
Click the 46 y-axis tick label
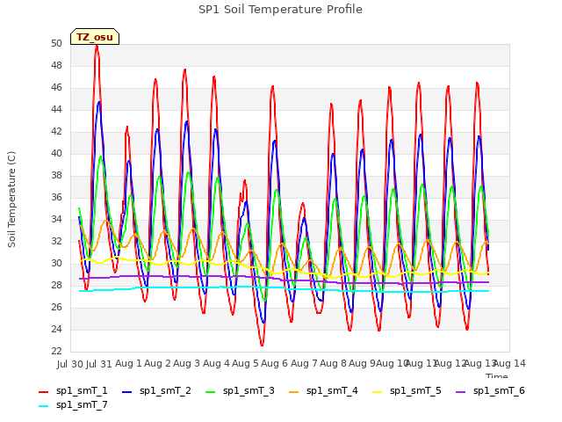coord(56,87)
